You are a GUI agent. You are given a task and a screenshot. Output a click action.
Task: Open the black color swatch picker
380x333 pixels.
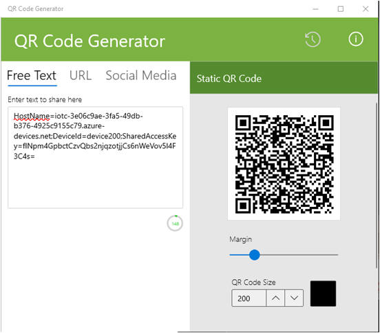tap(323, 294)
